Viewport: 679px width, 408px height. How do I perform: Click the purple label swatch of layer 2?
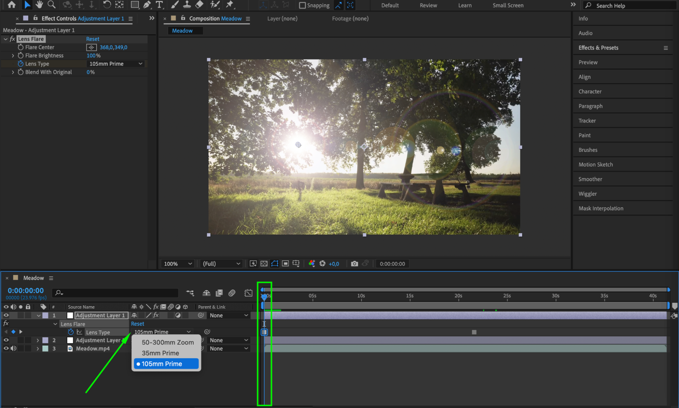point(45,340)
